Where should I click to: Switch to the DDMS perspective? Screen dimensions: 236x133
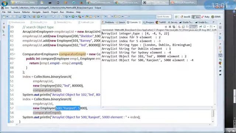(216, 17)
